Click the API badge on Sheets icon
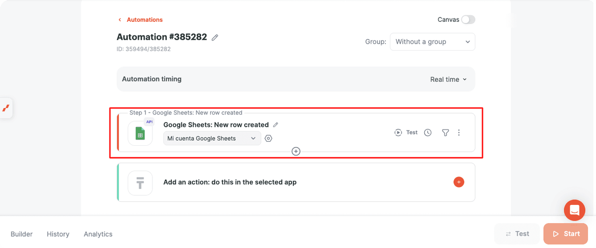596x248 pixels. [x=149, y=122]
